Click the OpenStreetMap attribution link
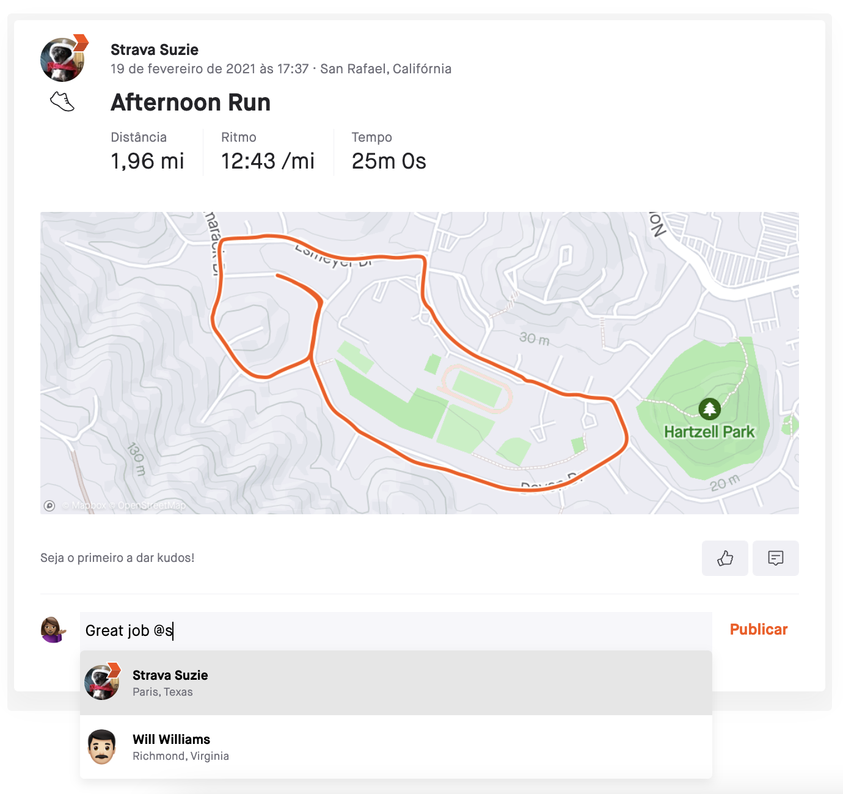This screenshot has width=843, height=794. click(151, 506)
